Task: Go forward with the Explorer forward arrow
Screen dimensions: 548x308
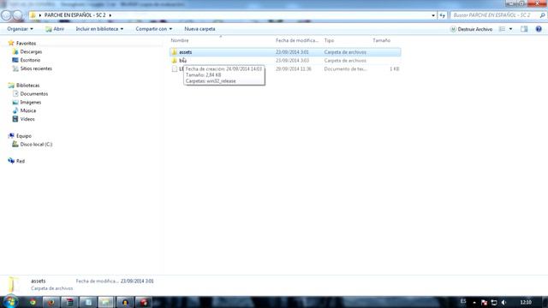Action: point(17,15)
